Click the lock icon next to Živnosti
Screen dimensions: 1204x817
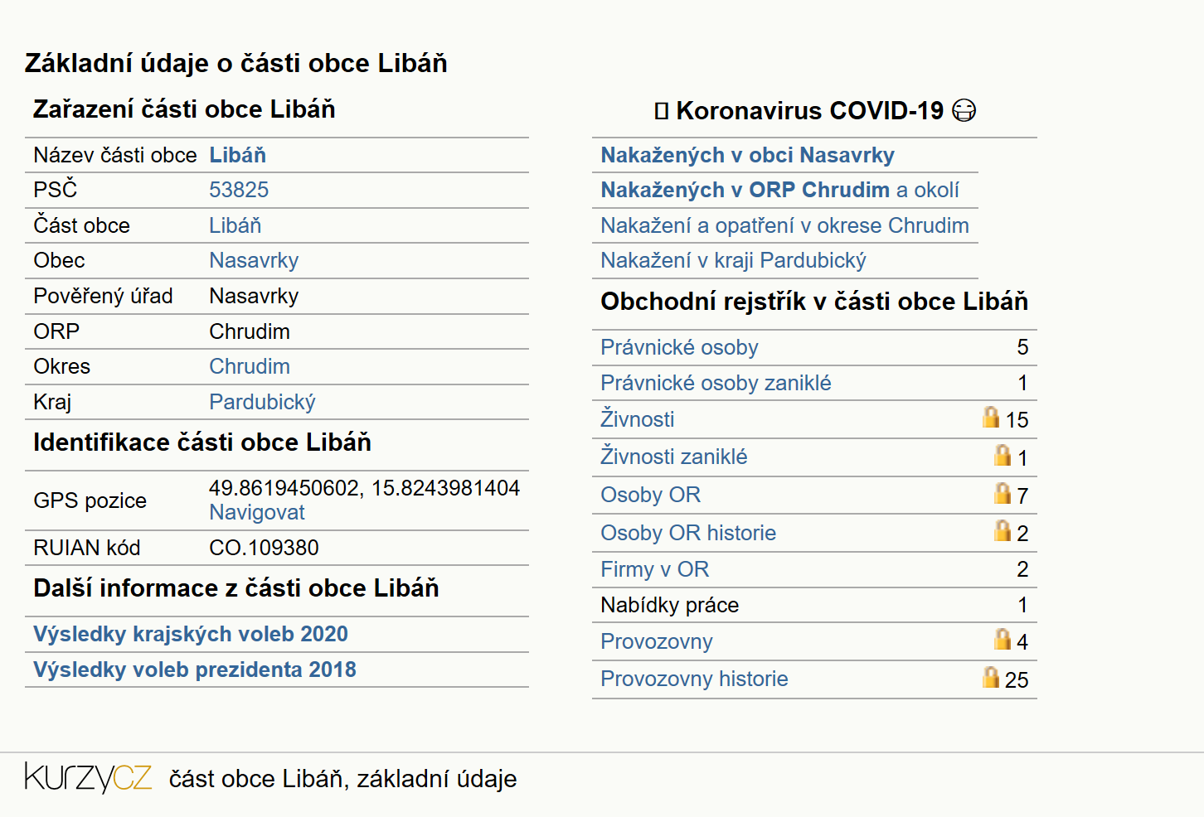click(991, 417)
